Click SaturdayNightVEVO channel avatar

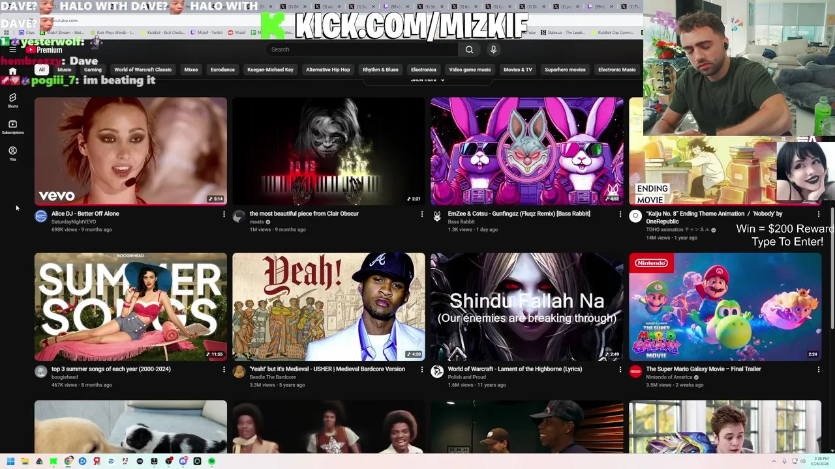[41, 216]
